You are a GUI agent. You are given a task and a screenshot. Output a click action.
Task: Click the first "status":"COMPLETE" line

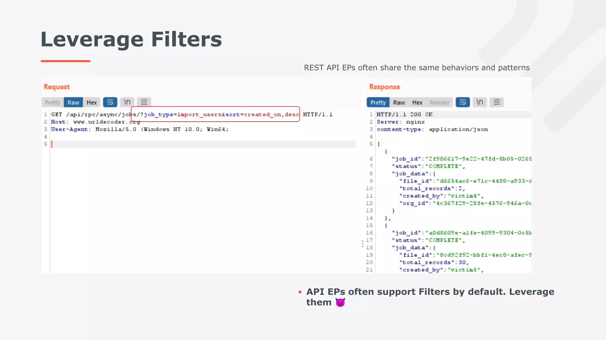coord(428,166)
